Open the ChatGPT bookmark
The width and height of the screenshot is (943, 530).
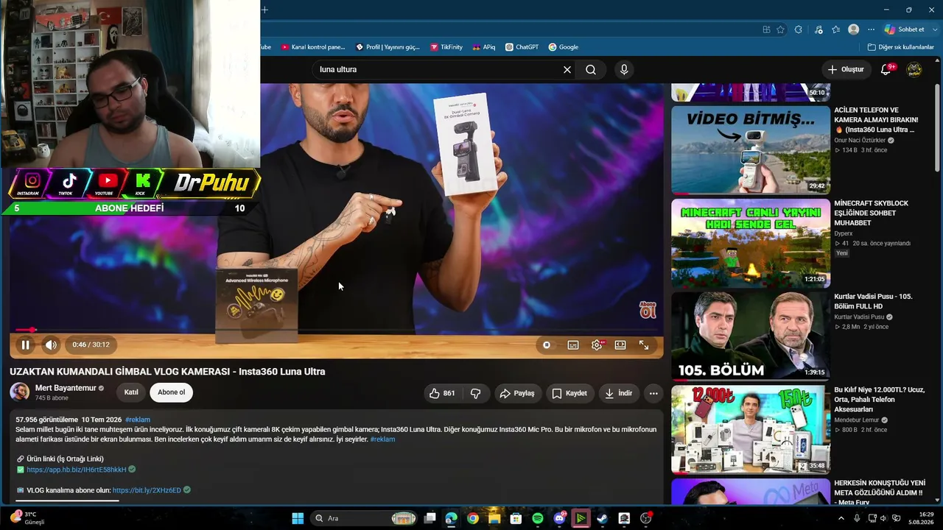(x=522, y=47)
